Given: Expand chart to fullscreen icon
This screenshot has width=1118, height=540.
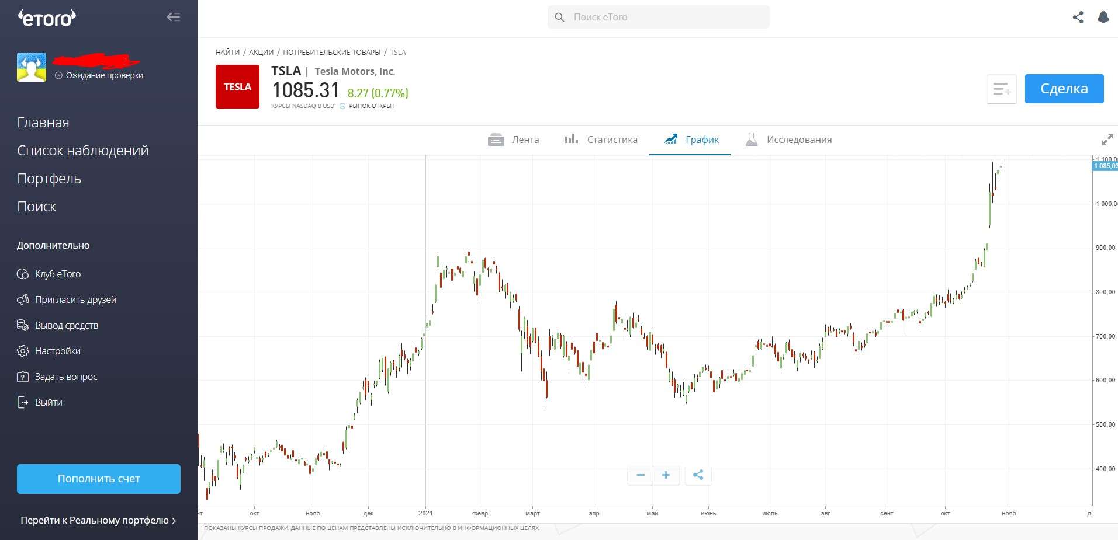Looking at the screenshot, I should point(1107,140).
